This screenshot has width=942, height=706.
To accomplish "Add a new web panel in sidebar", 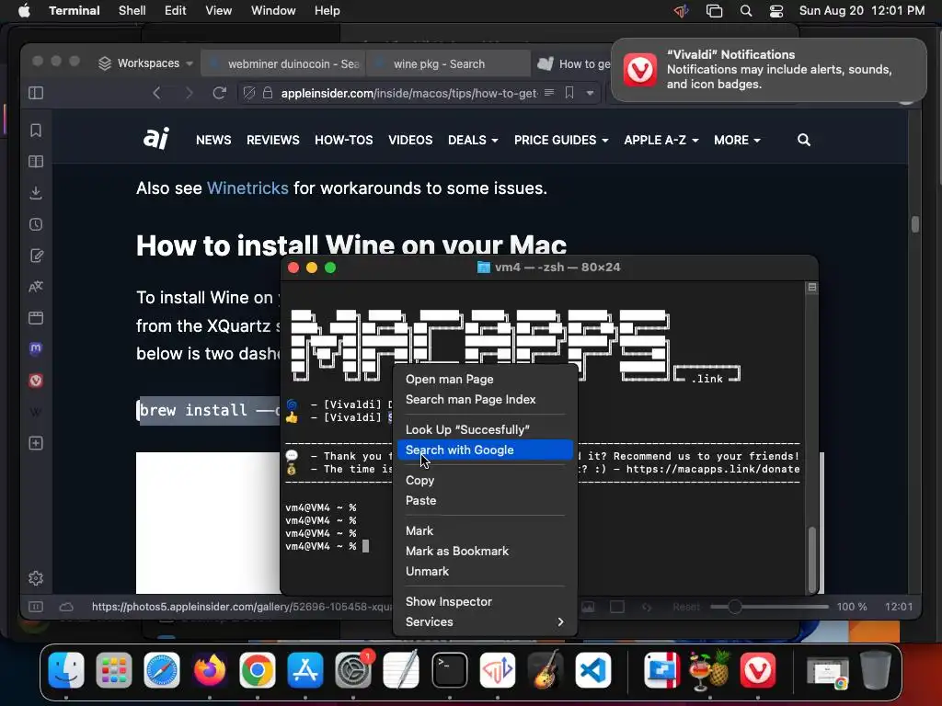I will pos(36,443).
